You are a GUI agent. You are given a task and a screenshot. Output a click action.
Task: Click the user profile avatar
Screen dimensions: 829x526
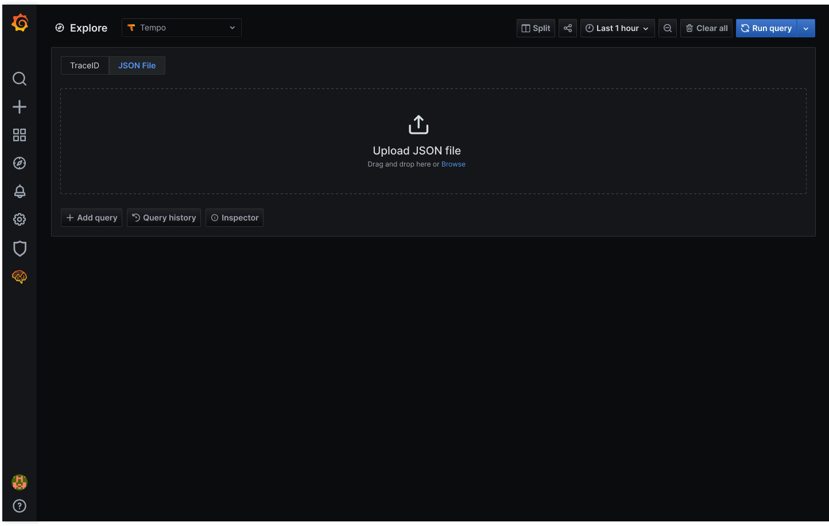pyautogui.click(x=20, y=482)
